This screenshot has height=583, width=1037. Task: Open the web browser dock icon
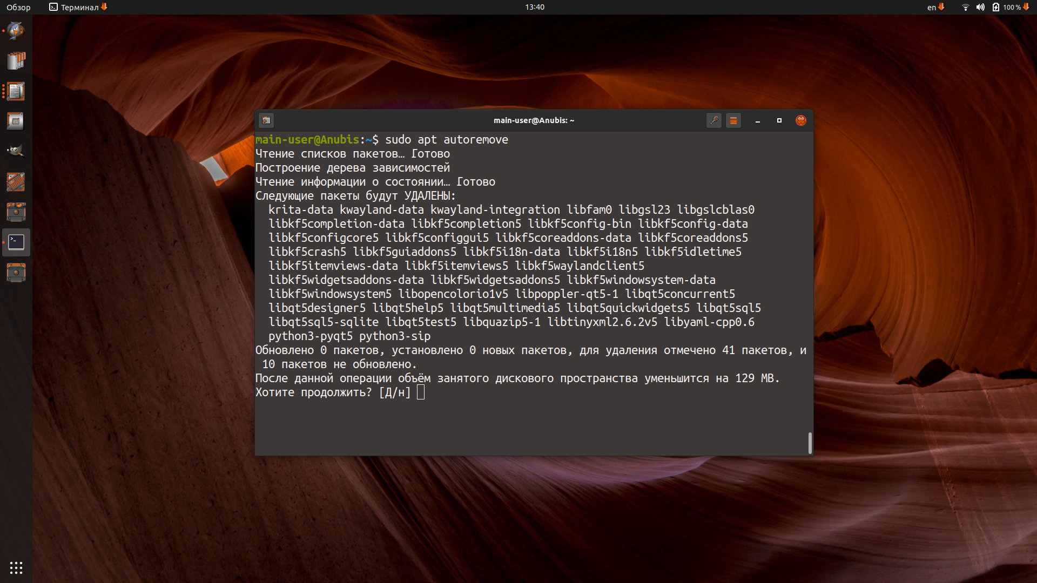(x=16, y=31)
